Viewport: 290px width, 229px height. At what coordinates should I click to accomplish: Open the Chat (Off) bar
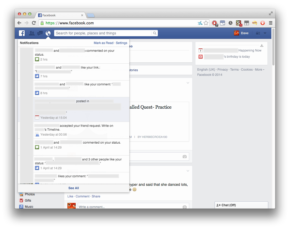pos(241,205)
